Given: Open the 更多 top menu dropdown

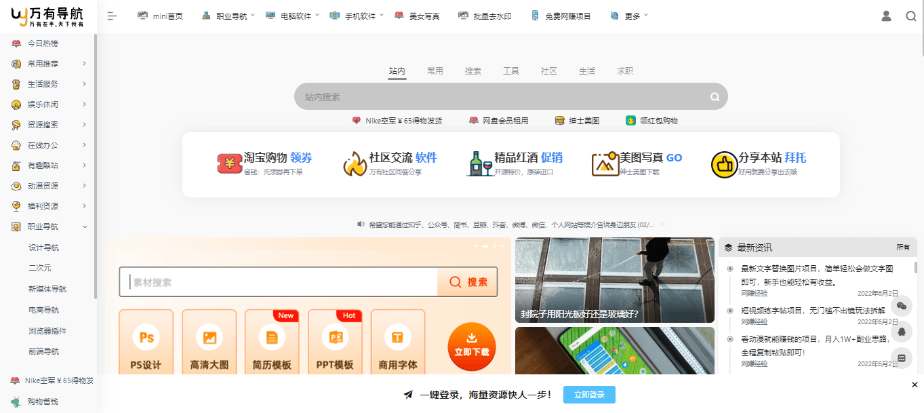Looking at the screenshot, I should click(629, 16).
